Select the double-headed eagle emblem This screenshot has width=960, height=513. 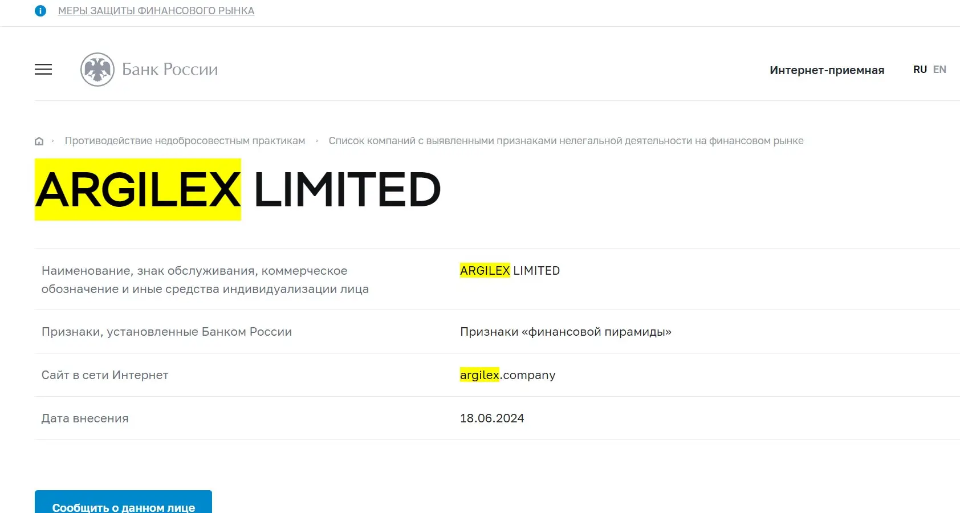point(97,69)
